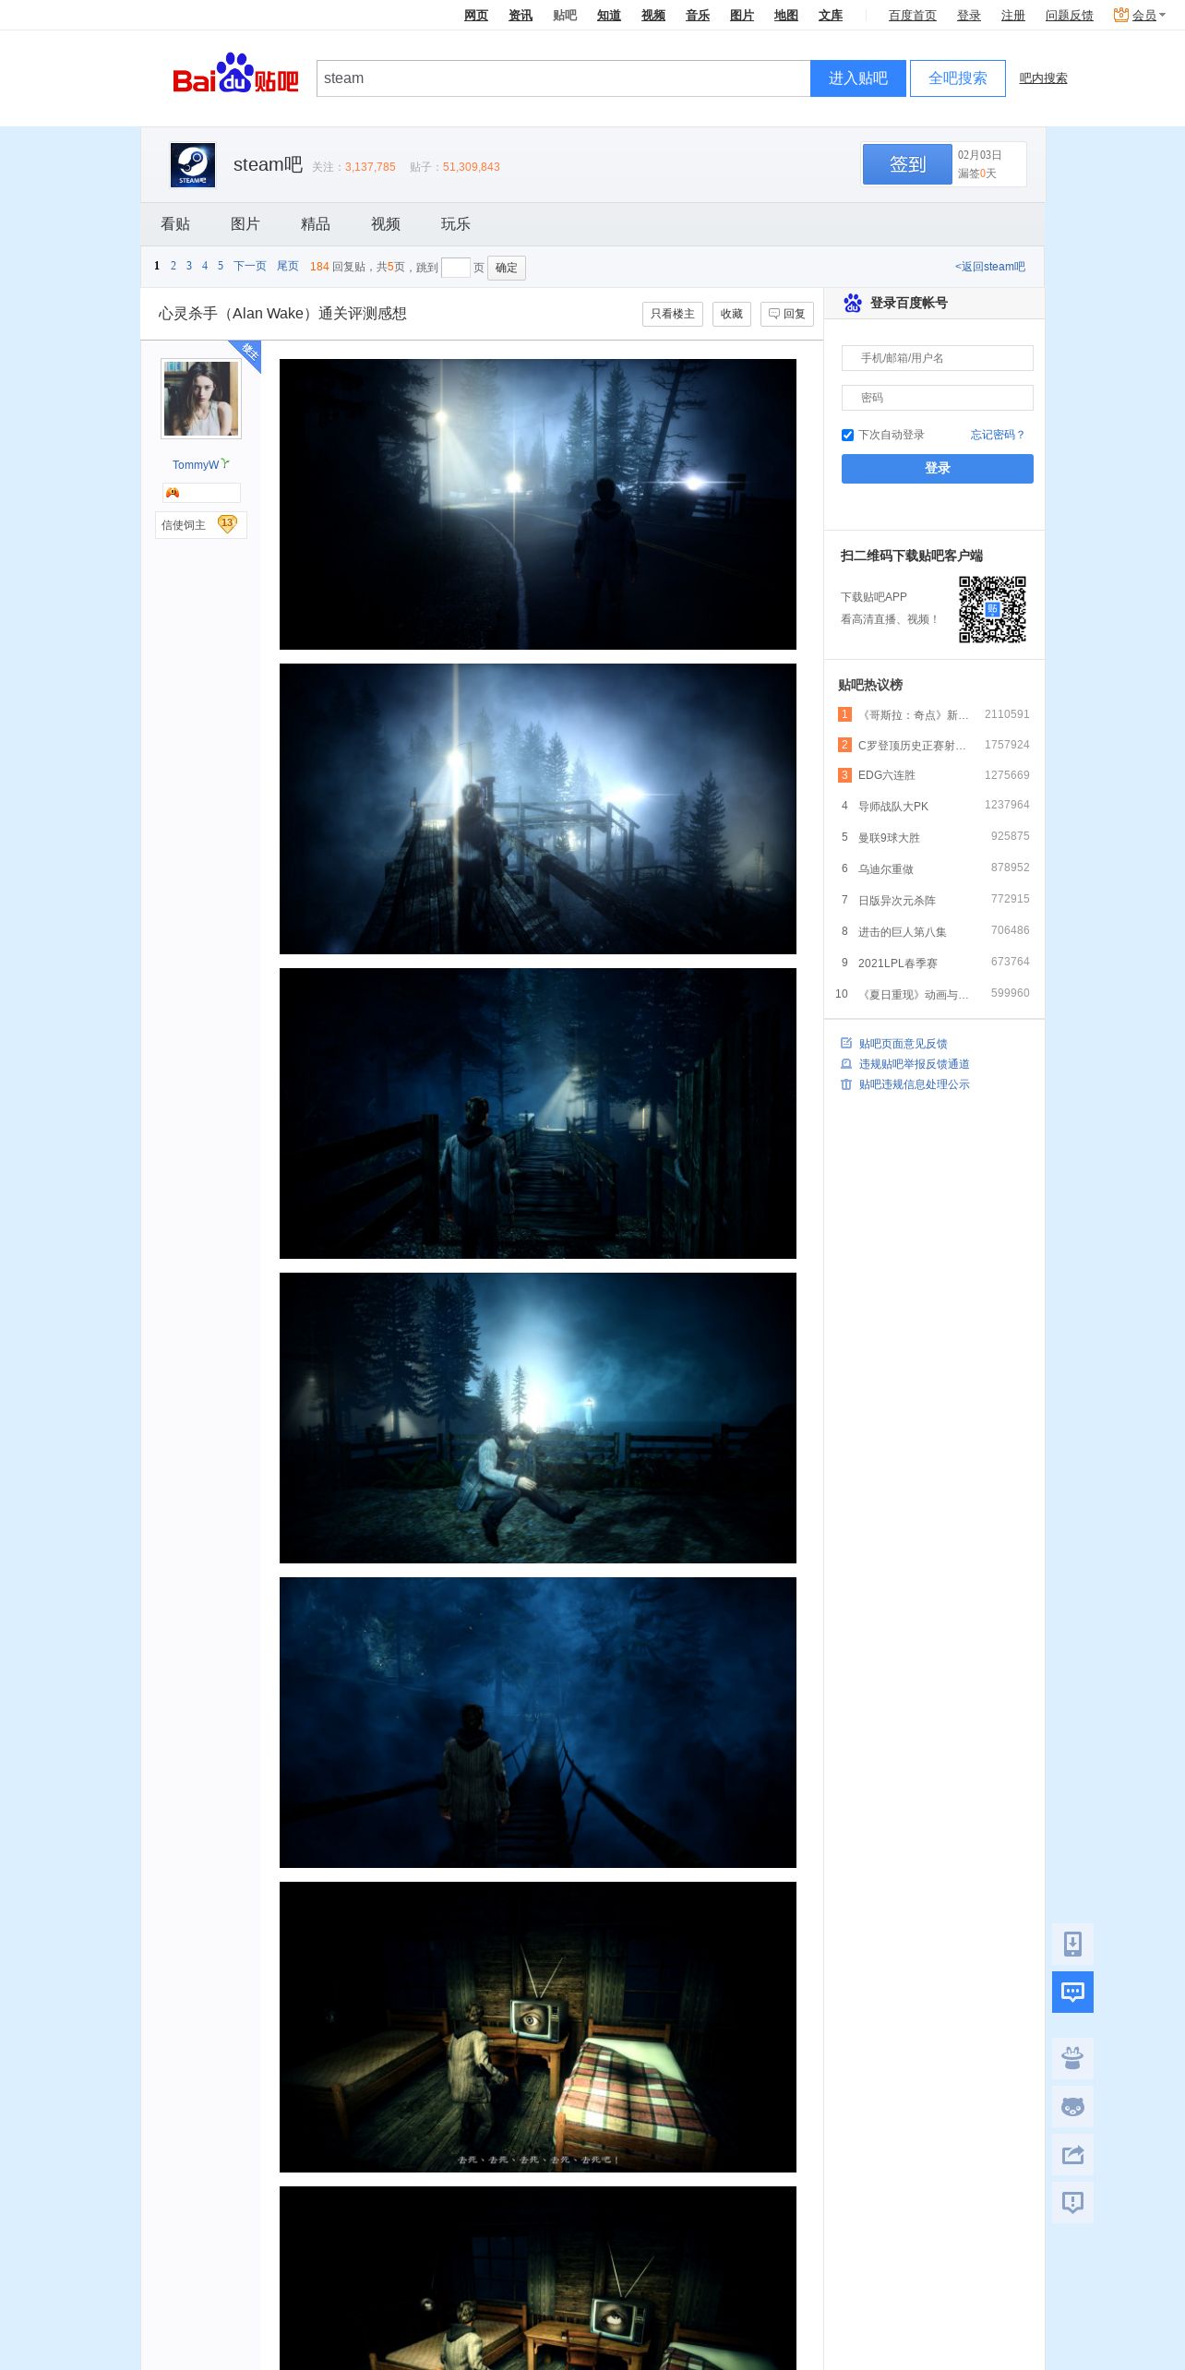Screen dimensions: 1185x2370
Task: Open hot topic 进击的巨人第八集
Action: pos(903,932)
